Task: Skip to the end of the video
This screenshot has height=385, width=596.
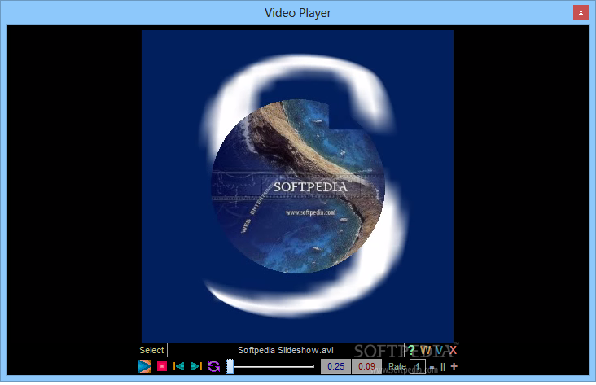Action: click(x=196, y=366)
